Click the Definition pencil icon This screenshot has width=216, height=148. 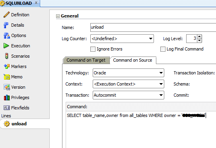6,15
